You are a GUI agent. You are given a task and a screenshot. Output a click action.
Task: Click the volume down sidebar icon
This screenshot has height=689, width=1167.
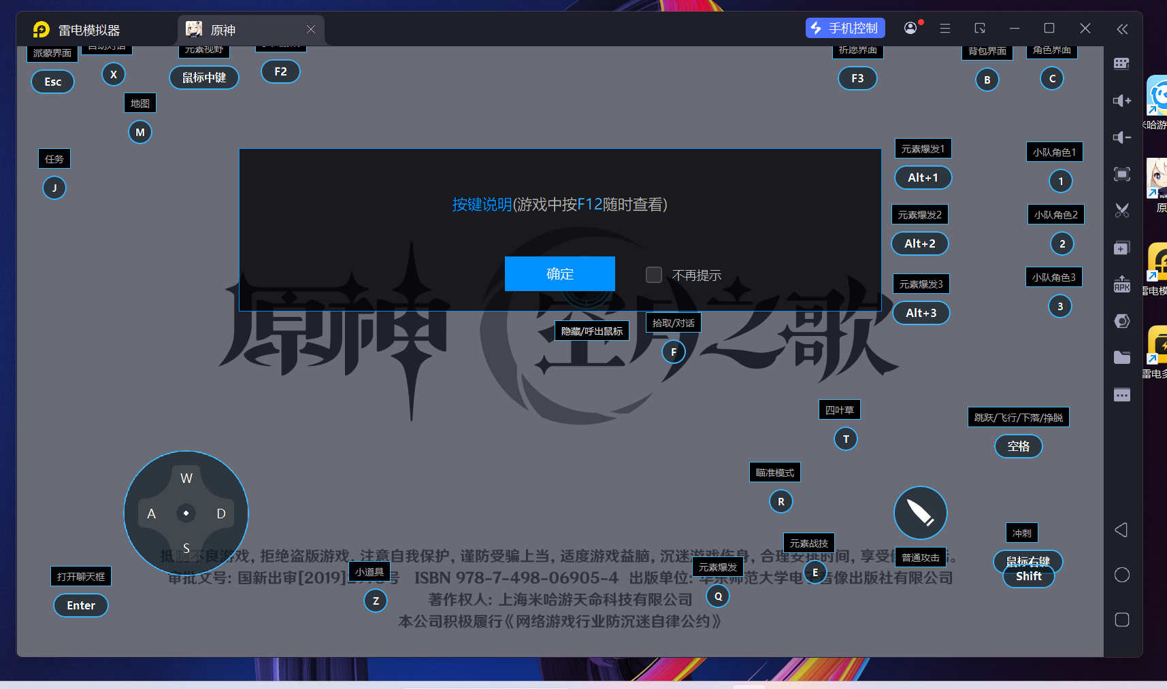point(1121,137)
